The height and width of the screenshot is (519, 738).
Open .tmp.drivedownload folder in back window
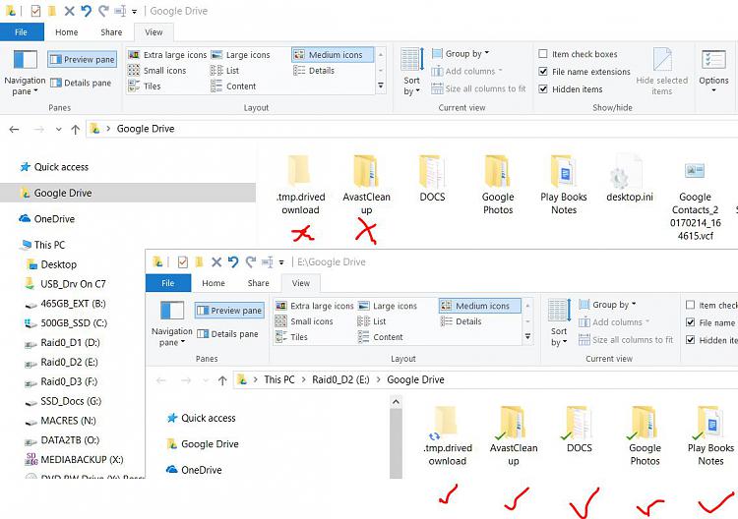tap(300, 185)
